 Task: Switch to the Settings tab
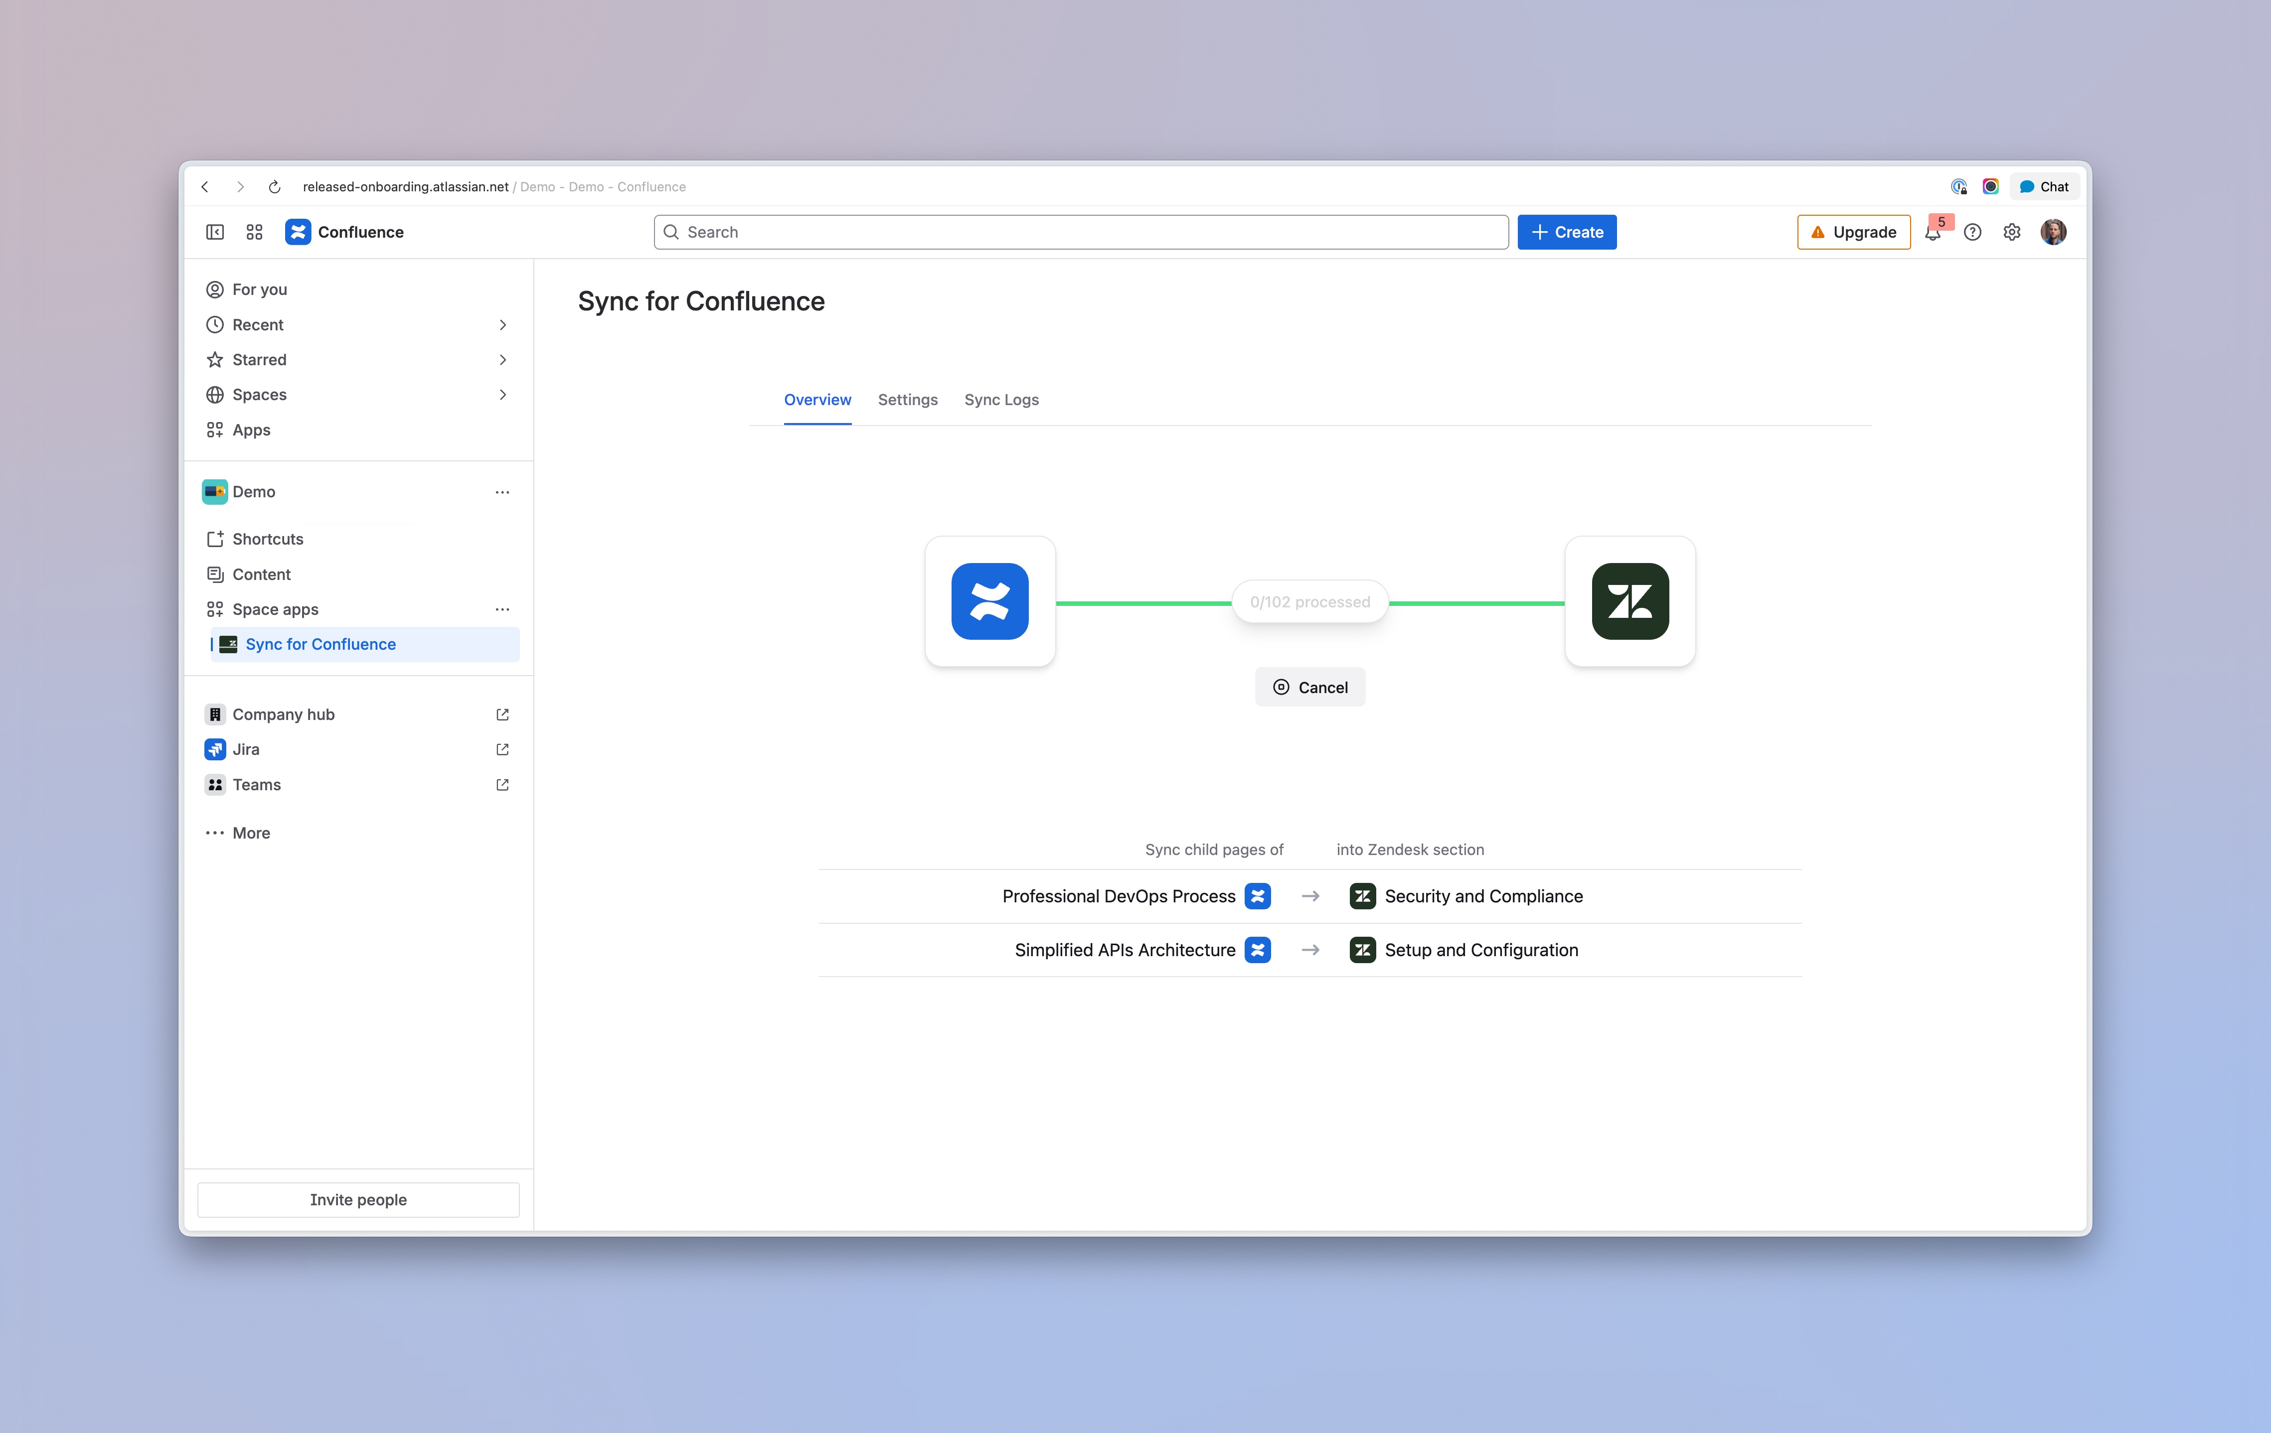coord(907,400)
